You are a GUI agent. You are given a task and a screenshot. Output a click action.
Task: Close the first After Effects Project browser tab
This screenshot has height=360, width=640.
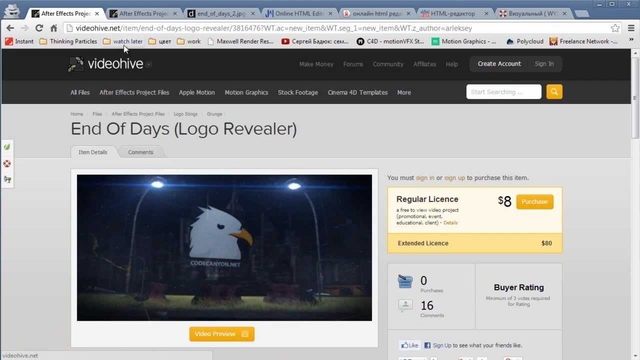click(x=97, y=13)
